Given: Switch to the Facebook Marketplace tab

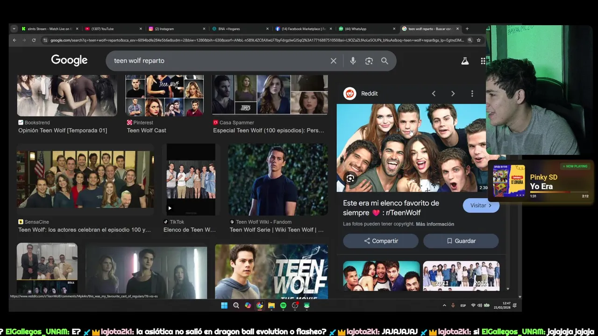Looking at the screenshot, I should 303,28.
